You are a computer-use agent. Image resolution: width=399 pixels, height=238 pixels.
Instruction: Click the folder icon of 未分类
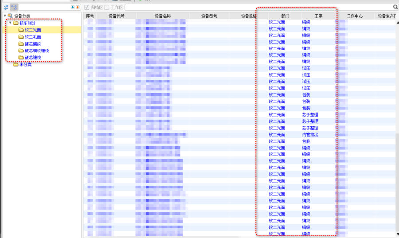(x=16, y=64)
